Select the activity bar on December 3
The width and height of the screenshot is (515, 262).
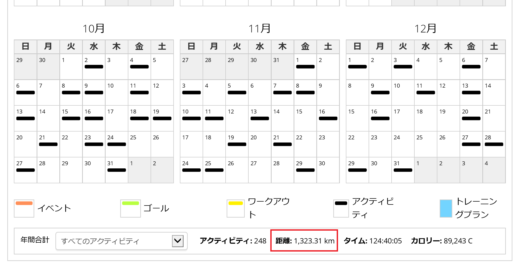click(x=403, y=67)
